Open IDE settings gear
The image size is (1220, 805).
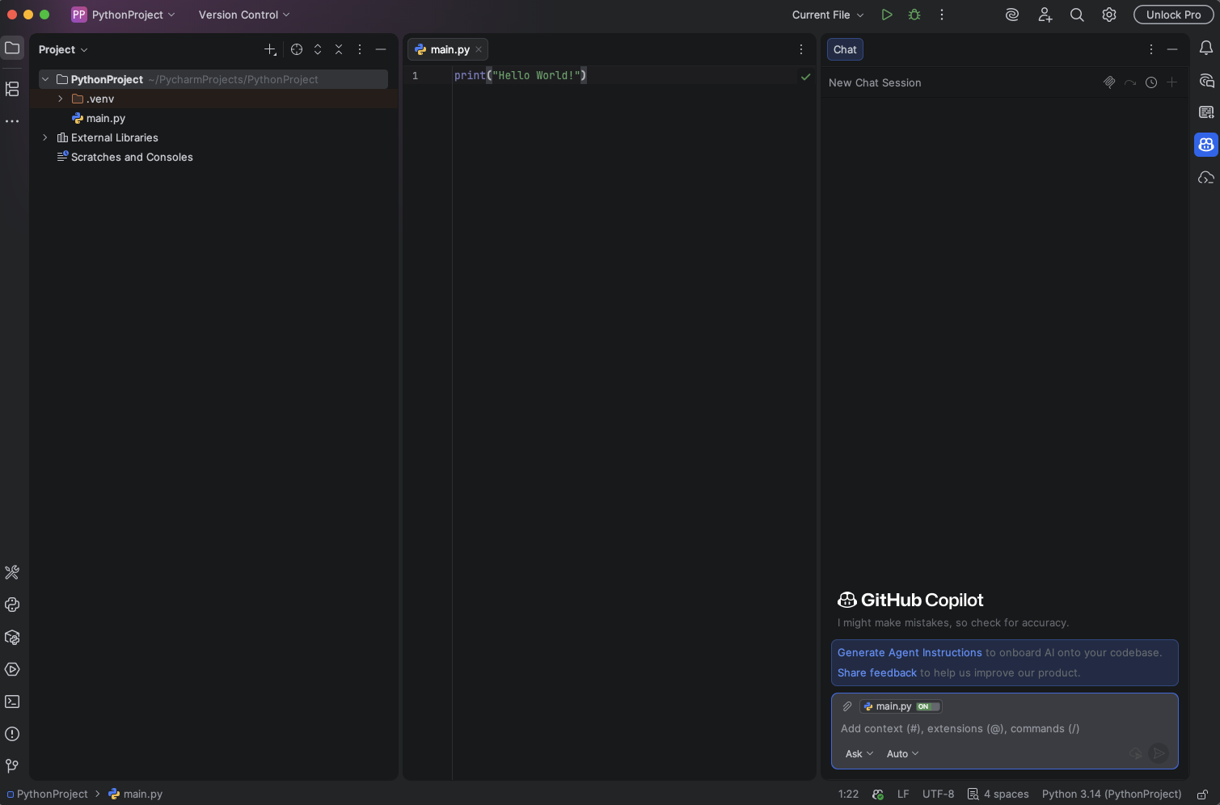pyautogui.click(x=1109, y=15)
